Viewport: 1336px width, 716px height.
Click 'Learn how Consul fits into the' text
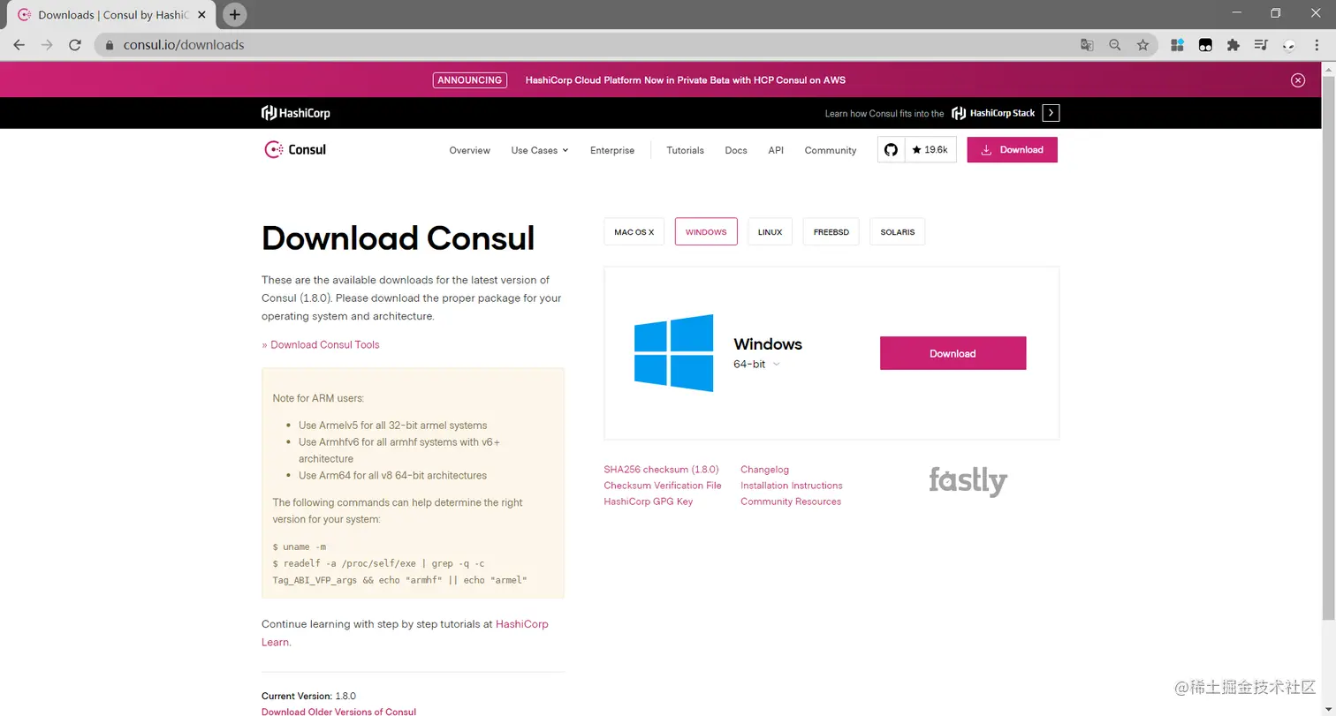(884, 114)
